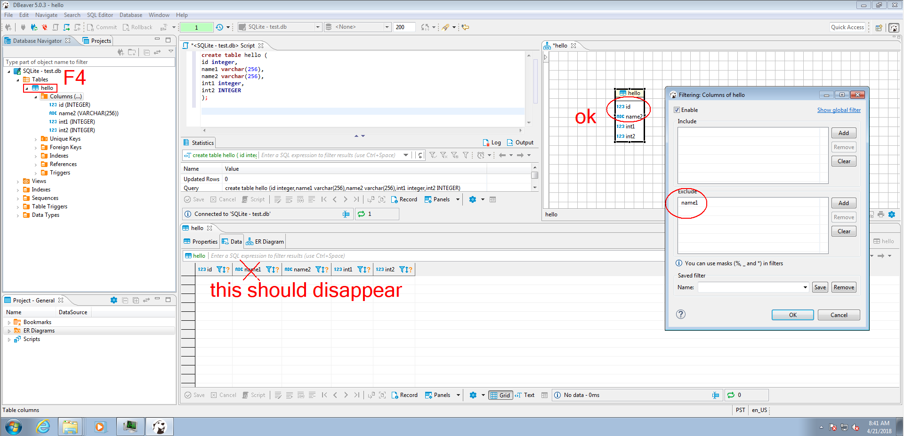Click the filter icon on id column
This screenshot has height=436, width=904.
pos(220,270)
